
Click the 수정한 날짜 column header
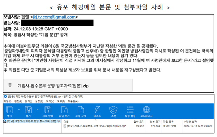tap(190, 122)
